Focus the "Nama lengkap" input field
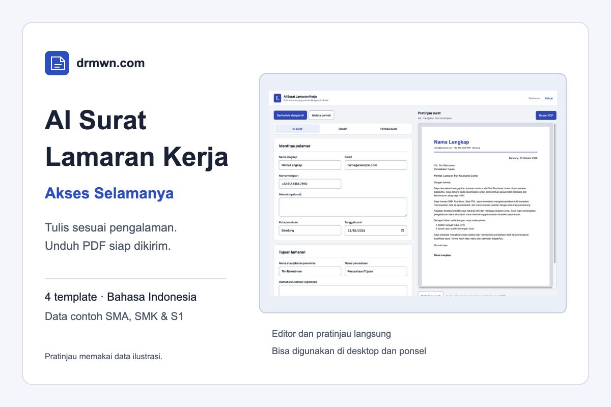 pyautogui.click(x=310, y=165)
